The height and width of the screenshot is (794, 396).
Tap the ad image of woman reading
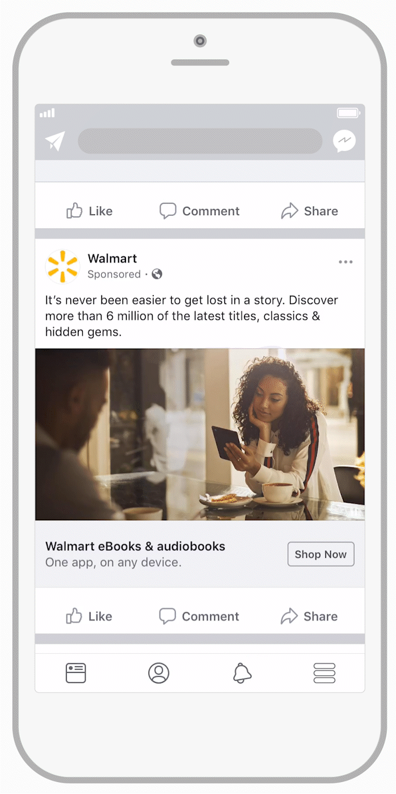point(200,434)
